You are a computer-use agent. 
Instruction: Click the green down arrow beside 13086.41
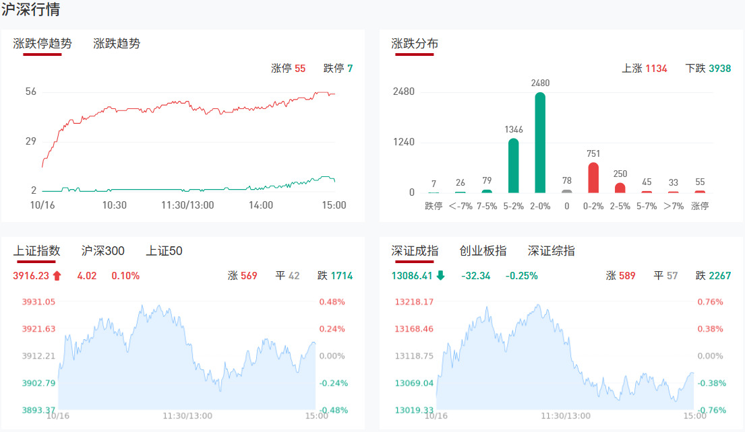[x=440, y=276]
